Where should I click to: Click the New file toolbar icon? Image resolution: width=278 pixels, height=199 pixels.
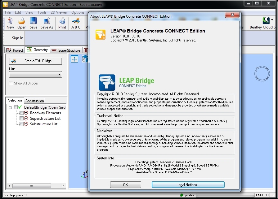point(10,21)
